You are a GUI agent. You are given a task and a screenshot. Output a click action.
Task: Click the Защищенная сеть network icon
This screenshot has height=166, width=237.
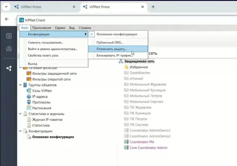point(121,61)
